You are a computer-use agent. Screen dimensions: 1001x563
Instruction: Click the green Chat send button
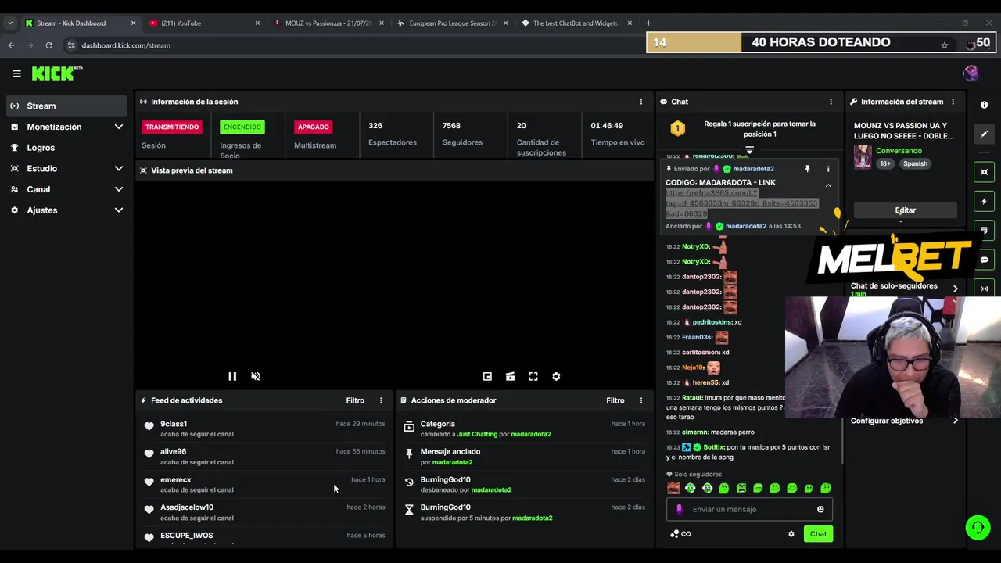[x=818, y=534]
